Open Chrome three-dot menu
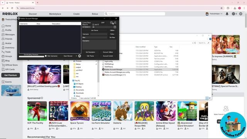This screenshot has height=139, width=247. 244,8
